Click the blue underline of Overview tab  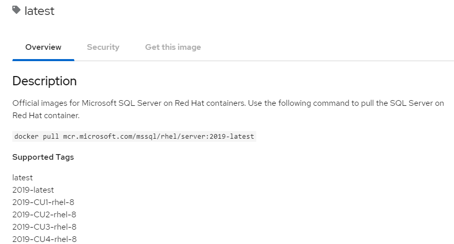43,60
